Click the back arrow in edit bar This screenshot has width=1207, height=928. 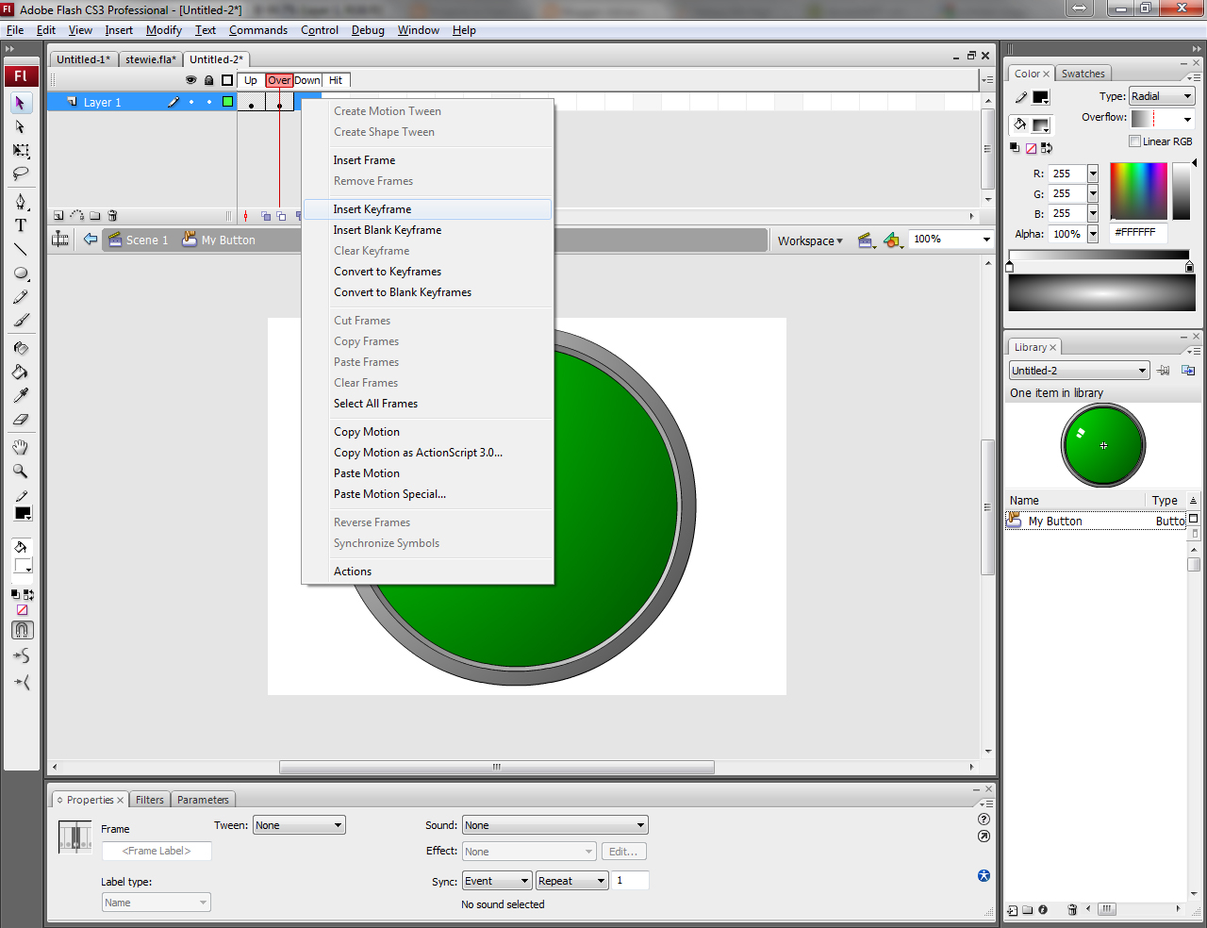[x=90, y=240]
